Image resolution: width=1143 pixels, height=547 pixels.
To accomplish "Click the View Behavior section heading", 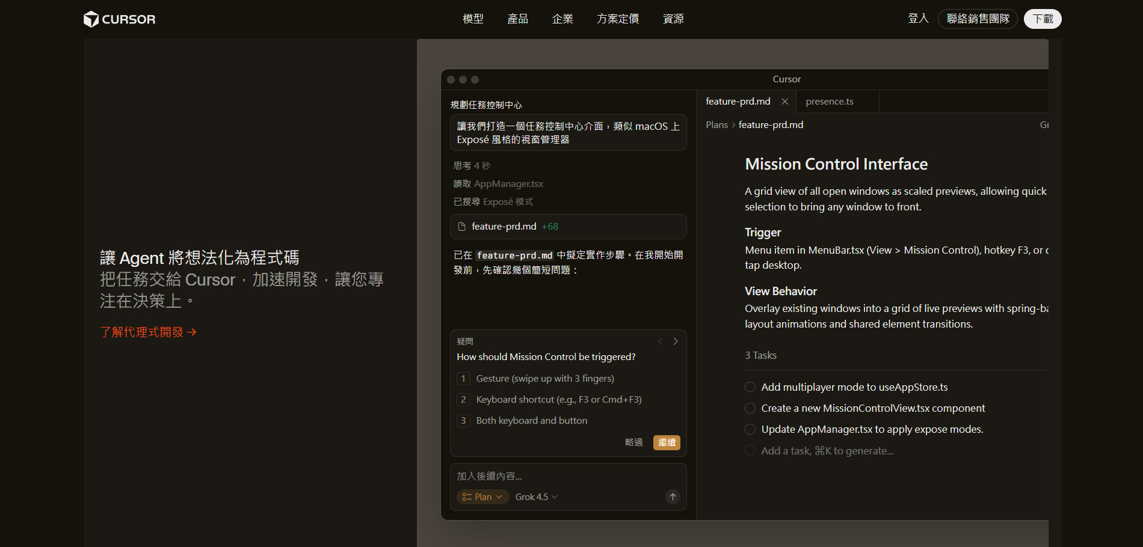I will point(781,291).
